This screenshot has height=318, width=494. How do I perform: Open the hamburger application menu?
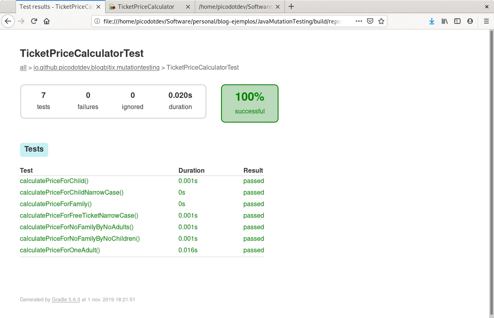point(486,21)
